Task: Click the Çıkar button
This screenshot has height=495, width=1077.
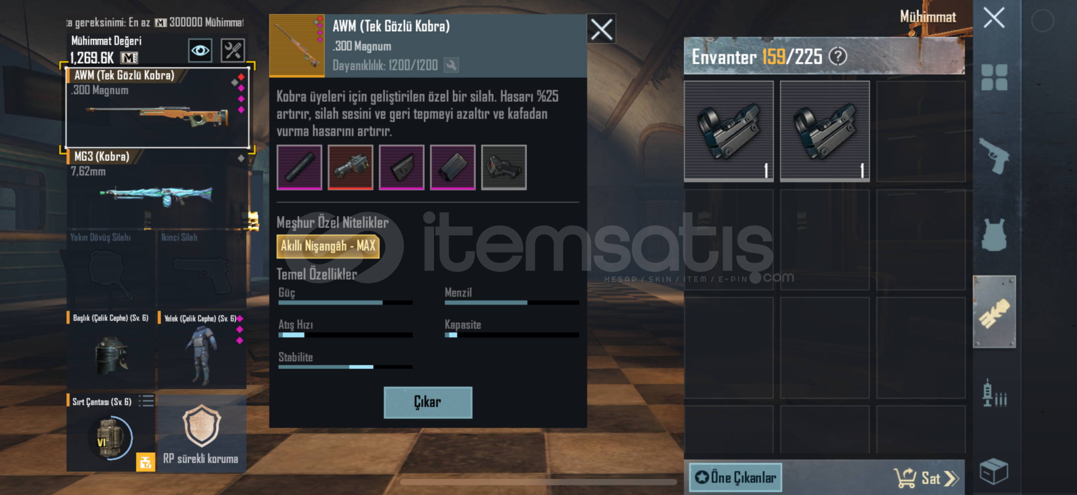Action: (x=428, y=402)
